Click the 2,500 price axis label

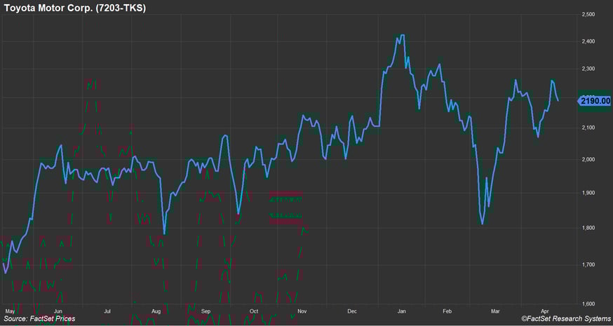click(x=588, y=14)
